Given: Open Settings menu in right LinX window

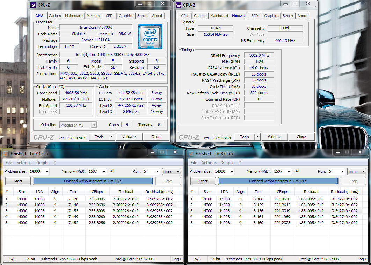Looking at the screenshot, I should (x=209, y=163).
